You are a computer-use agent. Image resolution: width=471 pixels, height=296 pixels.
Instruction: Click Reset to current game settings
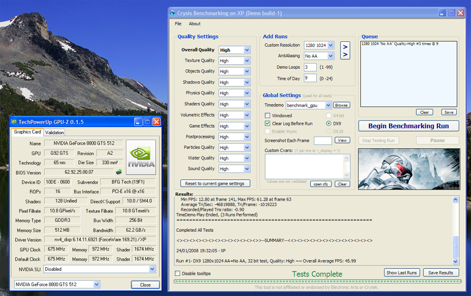pos(215,184)
